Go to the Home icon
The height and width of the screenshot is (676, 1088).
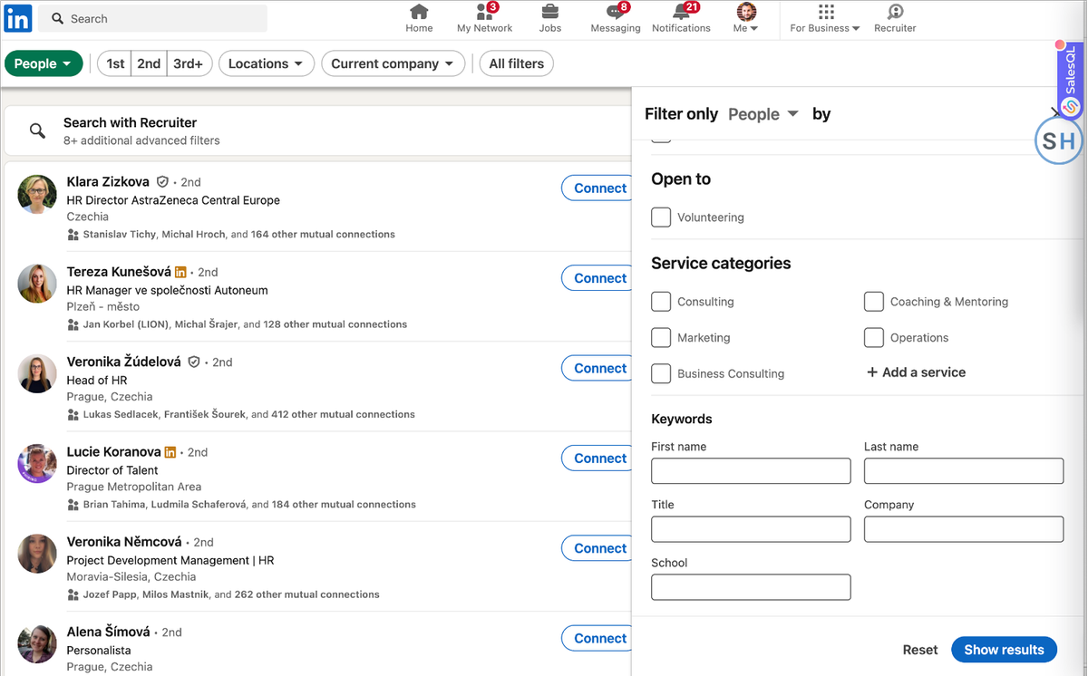tap(419, 12)
